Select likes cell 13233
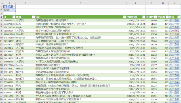The width and height of the screenshot is (181, 103). click(151, 86)
